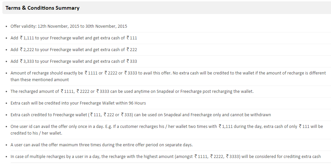Click the Offer validity dates line
Image resolution: width=331 pixels, height=166 pixels.
69,26
